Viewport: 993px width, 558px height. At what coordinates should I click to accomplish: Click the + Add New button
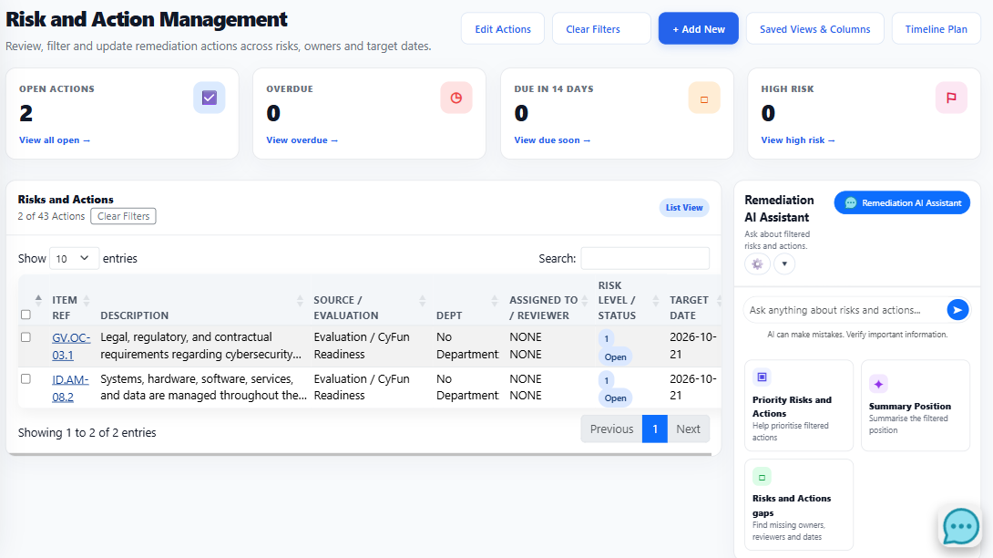699,28
